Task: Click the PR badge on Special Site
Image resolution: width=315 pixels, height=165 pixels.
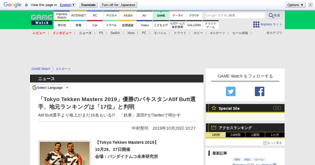Action: [x=277, y=108]
